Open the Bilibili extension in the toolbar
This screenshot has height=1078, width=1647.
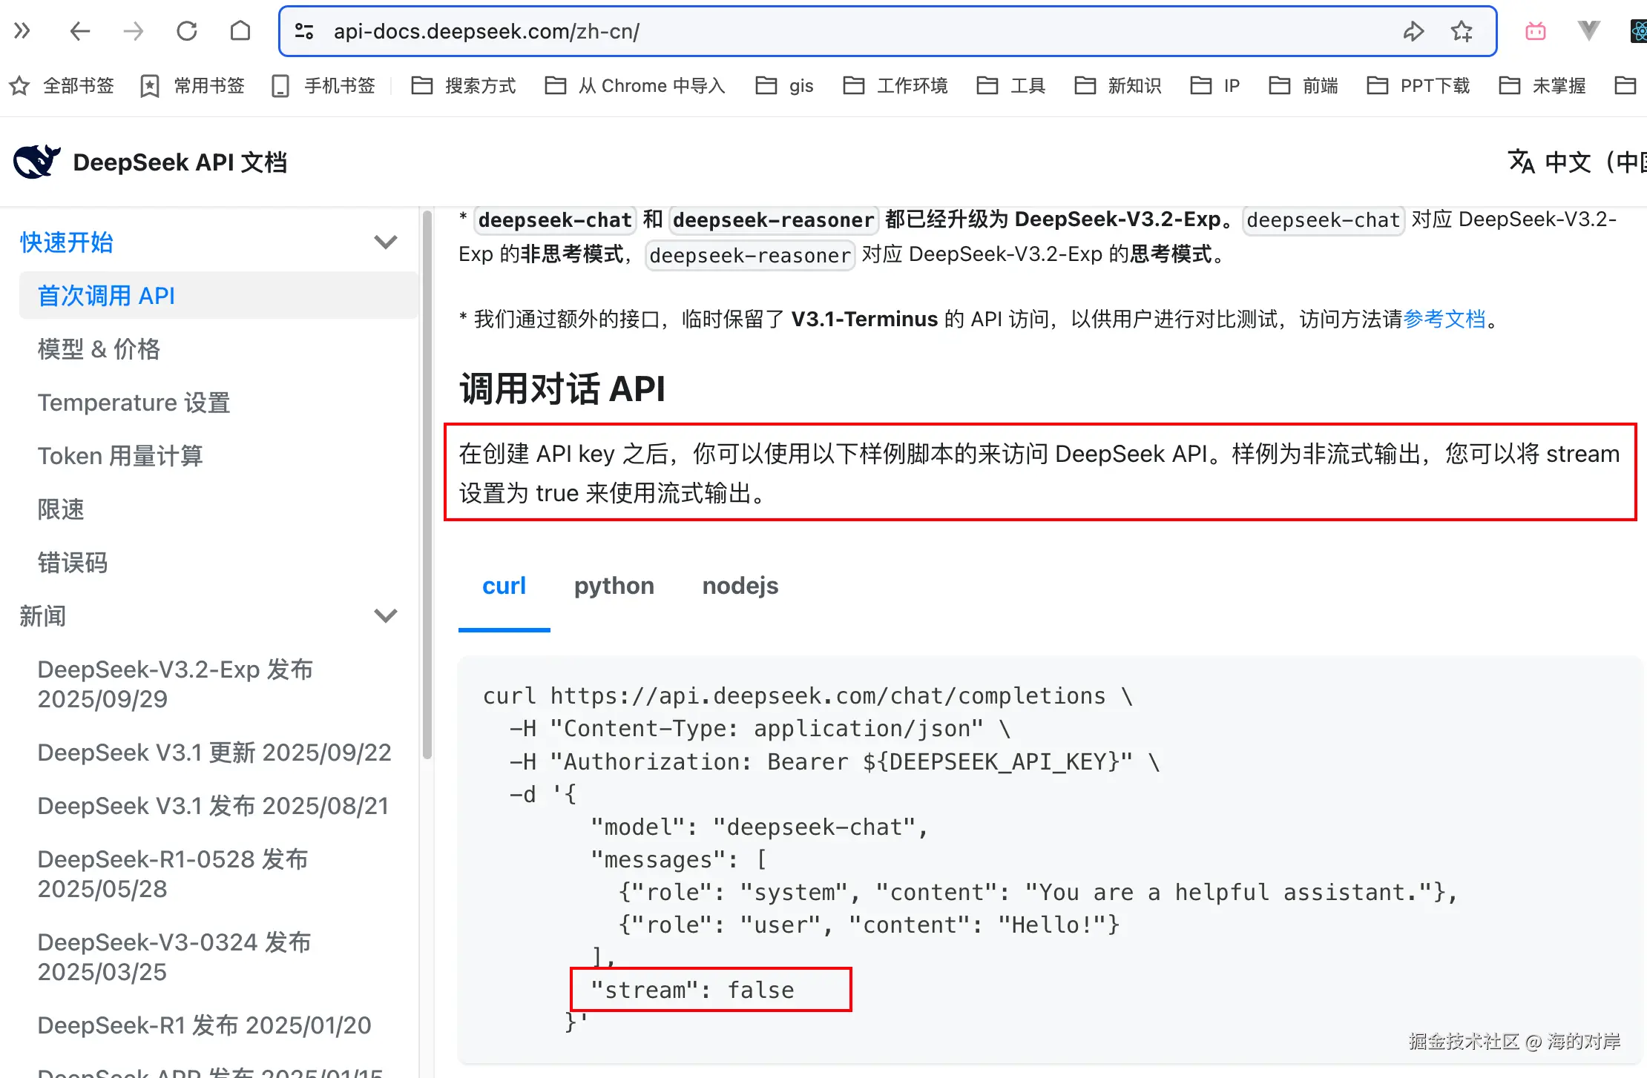(1535, 31)
